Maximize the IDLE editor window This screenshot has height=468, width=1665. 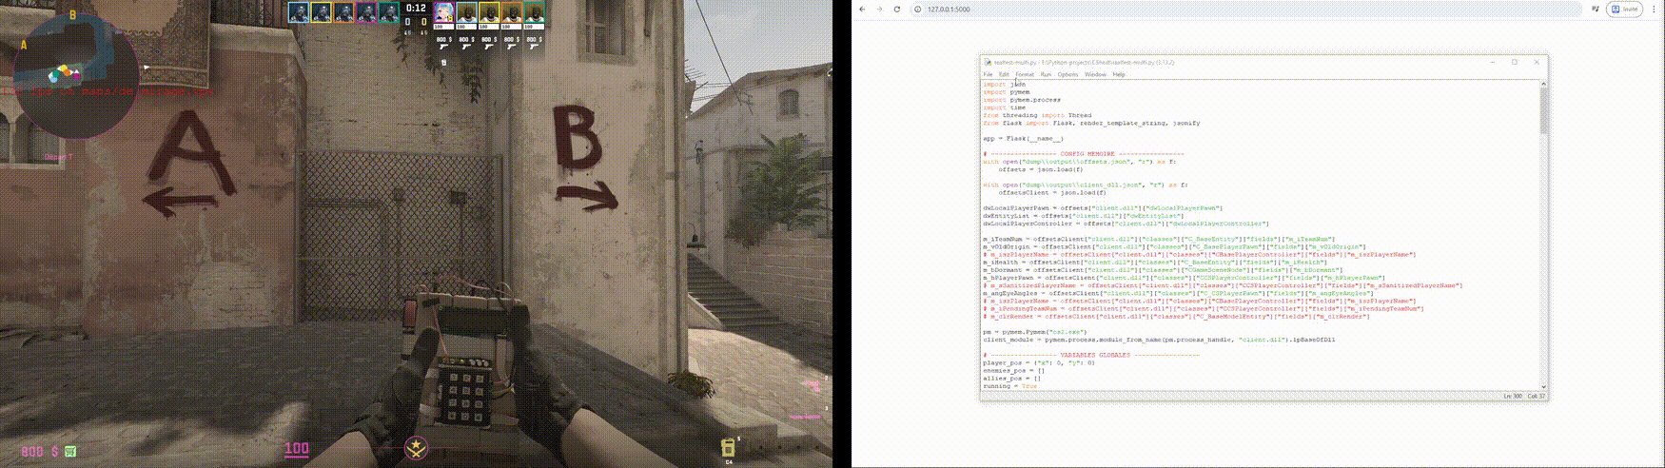[x=1515, y=63]
